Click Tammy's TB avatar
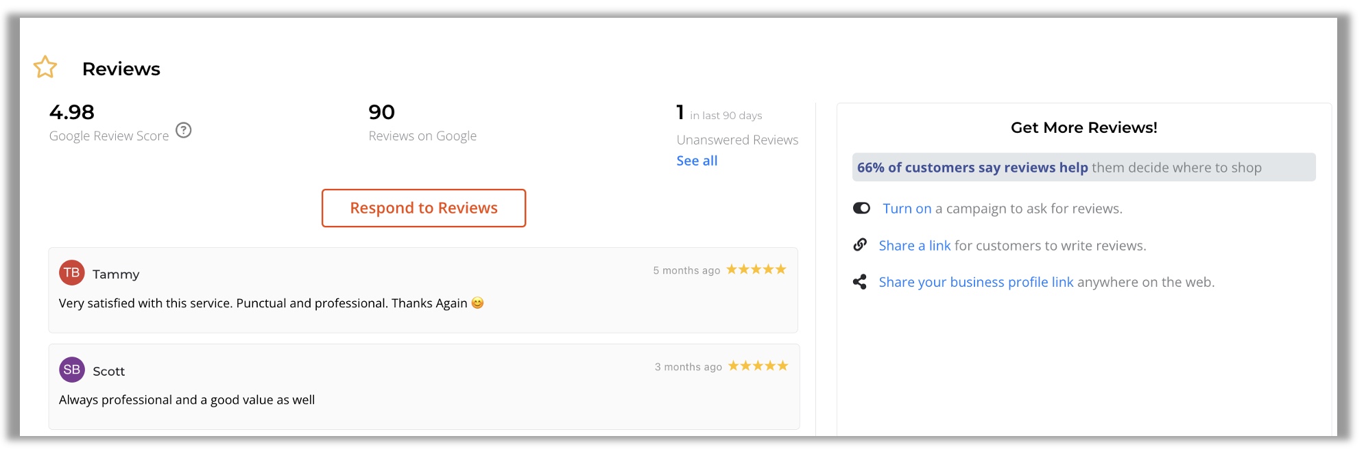Screen dimensions: 1366x460 point(72,272)
